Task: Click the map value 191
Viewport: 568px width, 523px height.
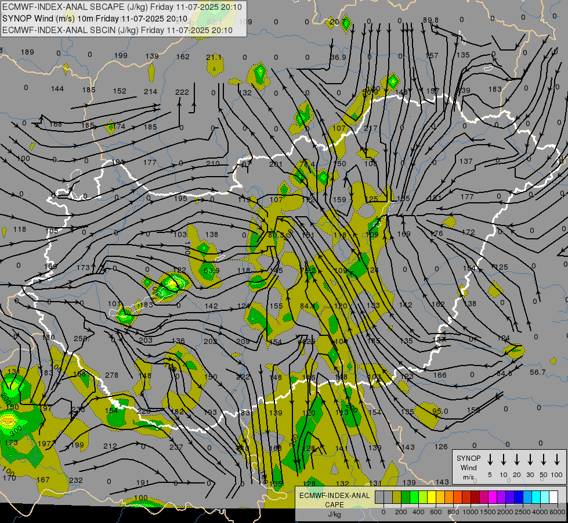Action: (x=143, y=482)
